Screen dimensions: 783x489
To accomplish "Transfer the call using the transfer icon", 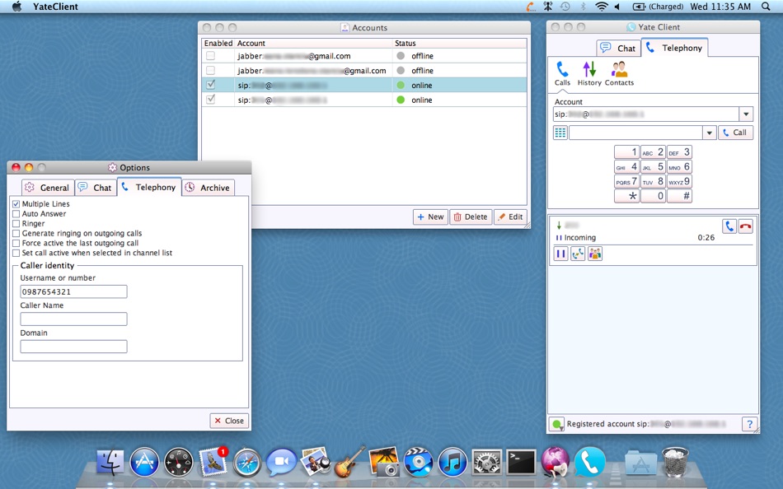I will (x=578, y=254).
